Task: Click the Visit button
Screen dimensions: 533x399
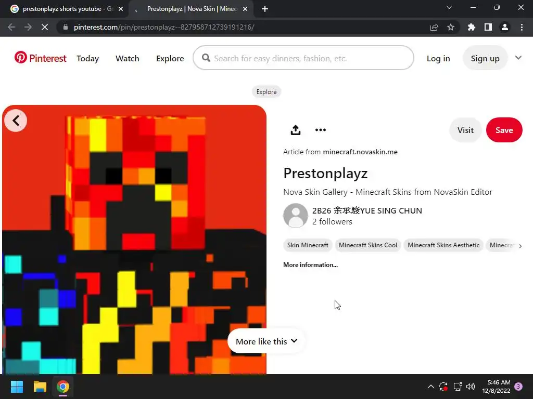Action: [465, 130]
